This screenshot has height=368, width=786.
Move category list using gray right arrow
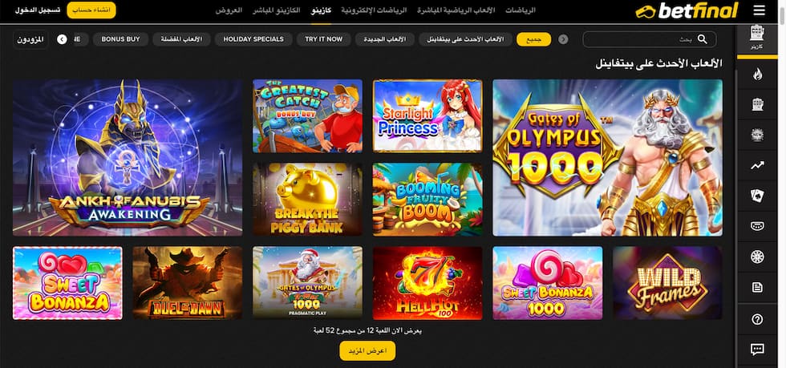pyautogui.click(x=563, y=39)
